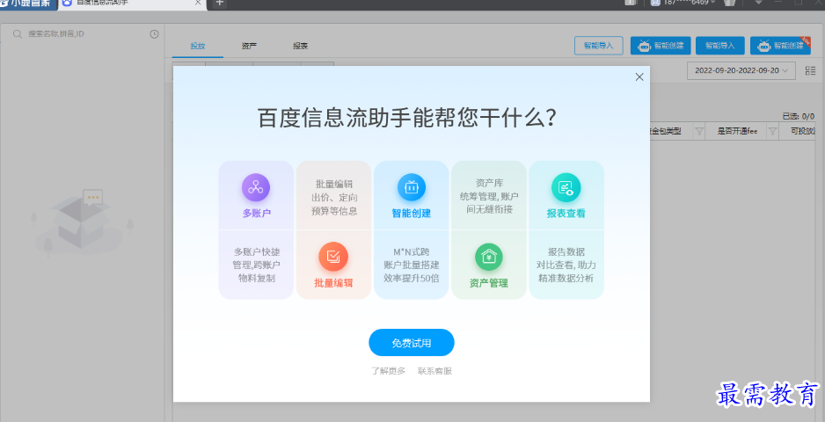Image resolution: width=825 pixels, height=422 pixels.
Task: Click the 小鹿管家 app logo
Action: click(x=28, y=4)
